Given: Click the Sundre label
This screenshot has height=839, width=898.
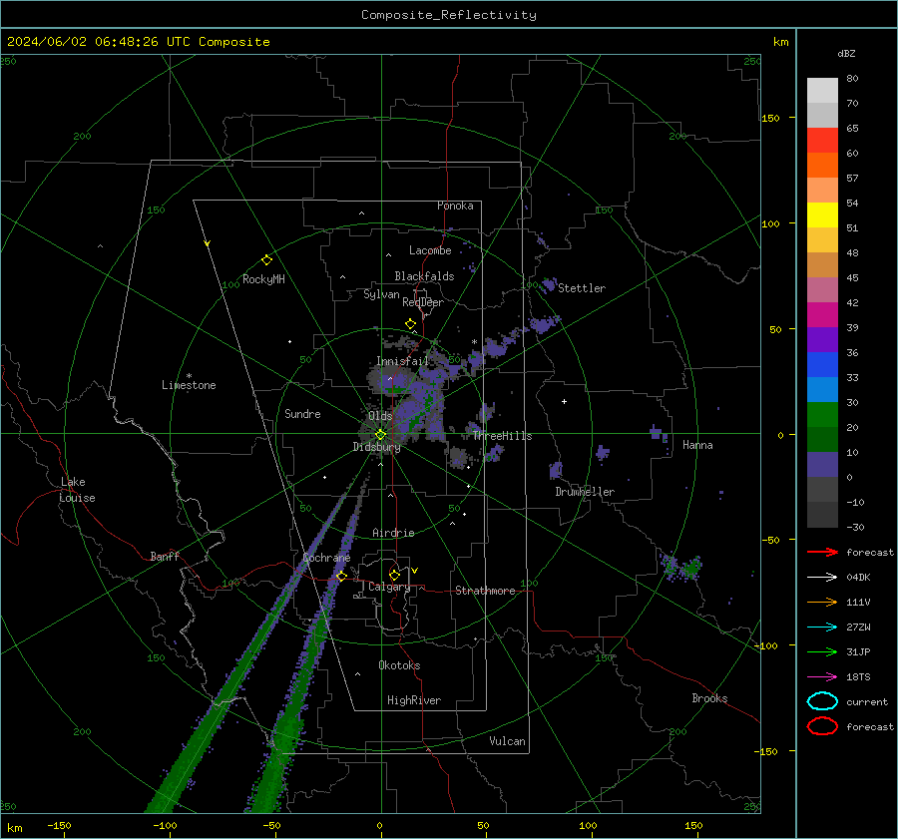Looking at the screenshot, I should 302,414.
